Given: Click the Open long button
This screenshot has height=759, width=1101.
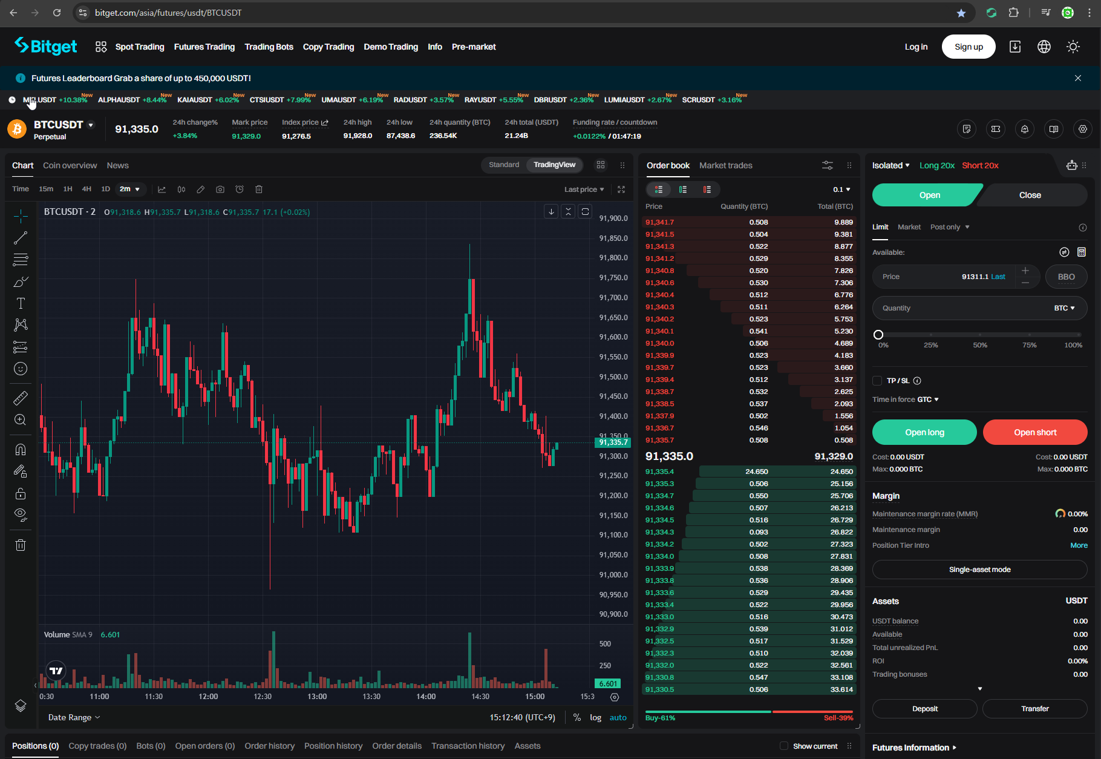Looking at the screenshot, I should [924, 432].
